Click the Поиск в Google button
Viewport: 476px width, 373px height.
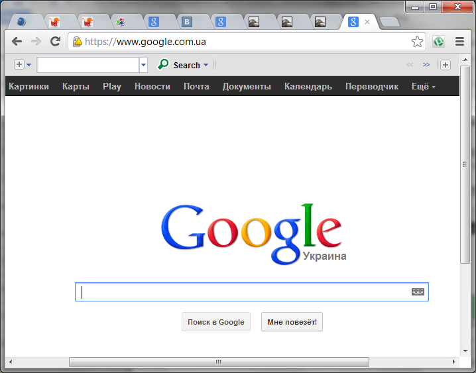pyautogui.click(x=216, y=322)
